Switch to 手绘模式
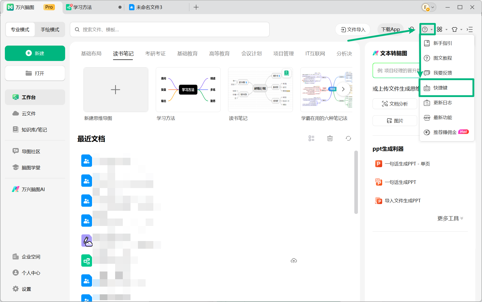Screen dimensions: 482x302 click(50, 29)
